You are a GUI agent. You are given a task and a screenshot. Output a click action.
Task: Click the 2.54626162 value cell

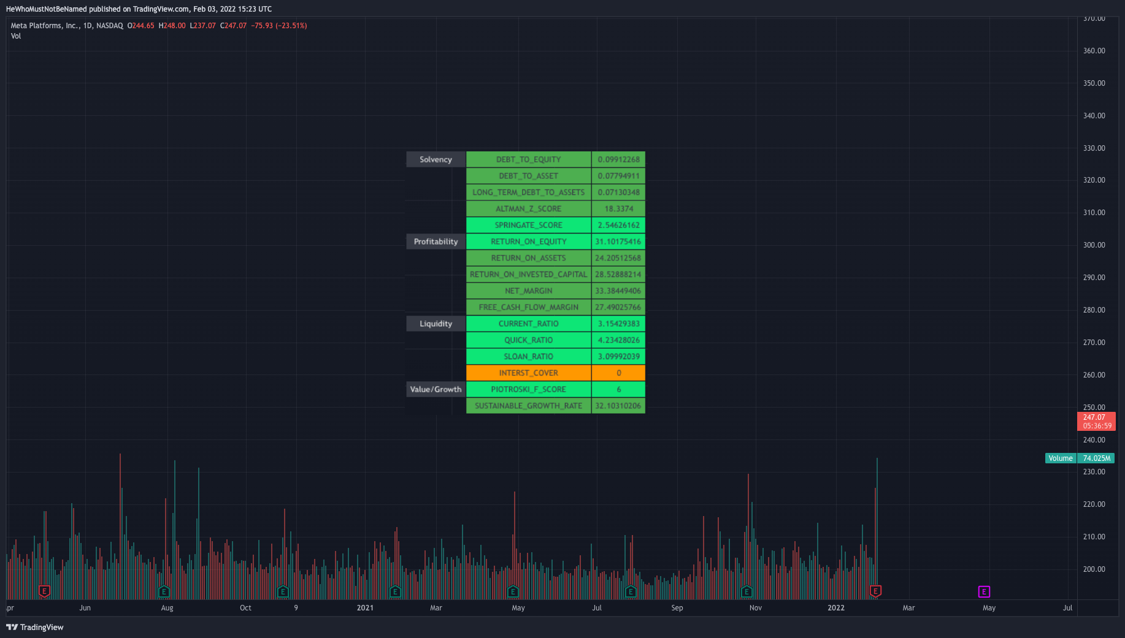click(618, 225)
